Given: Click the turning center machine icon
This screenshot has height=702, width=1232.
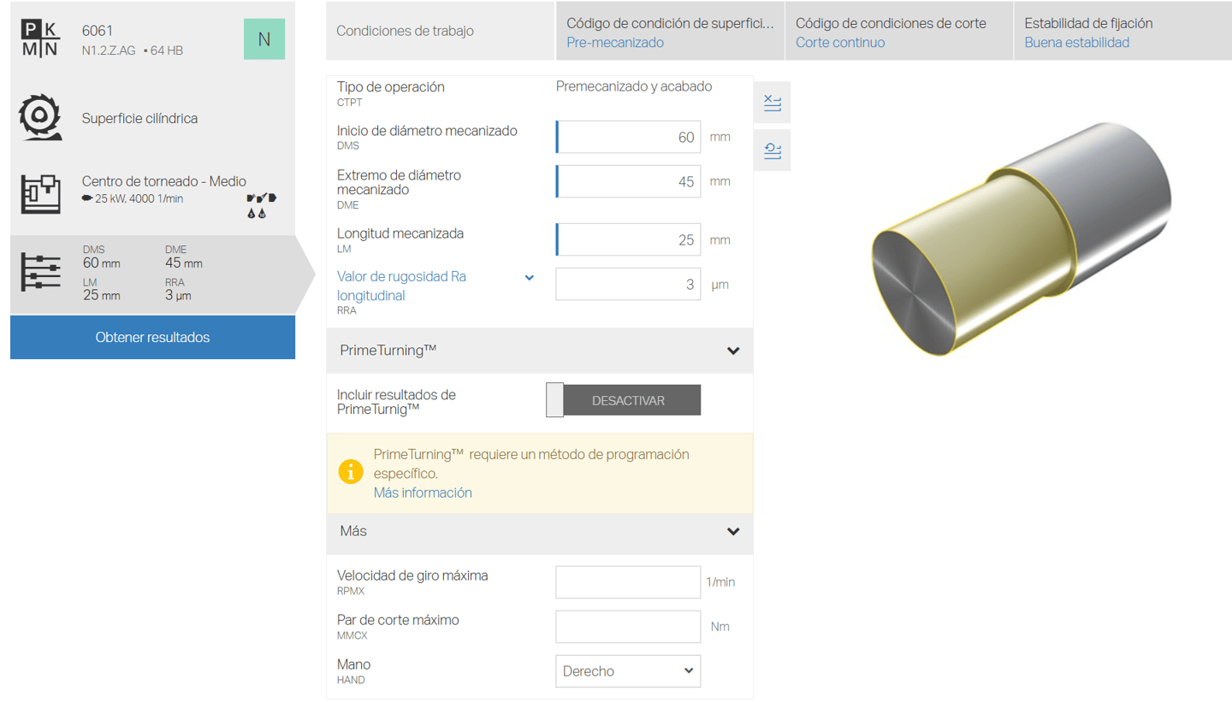Looking at the screenshot, I should point(41,194).
